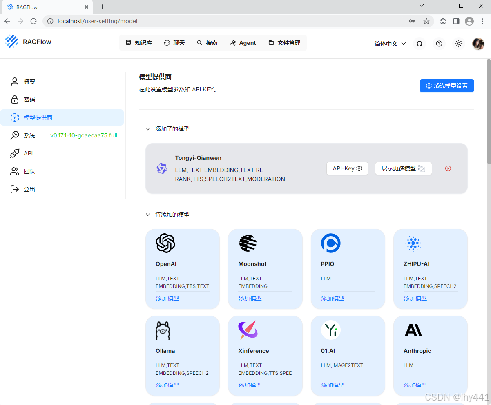Image resolution: width=491 pixels, height=405 pixels.
Task: Click the Moonshot logo icon
Action: pos(248,243)
